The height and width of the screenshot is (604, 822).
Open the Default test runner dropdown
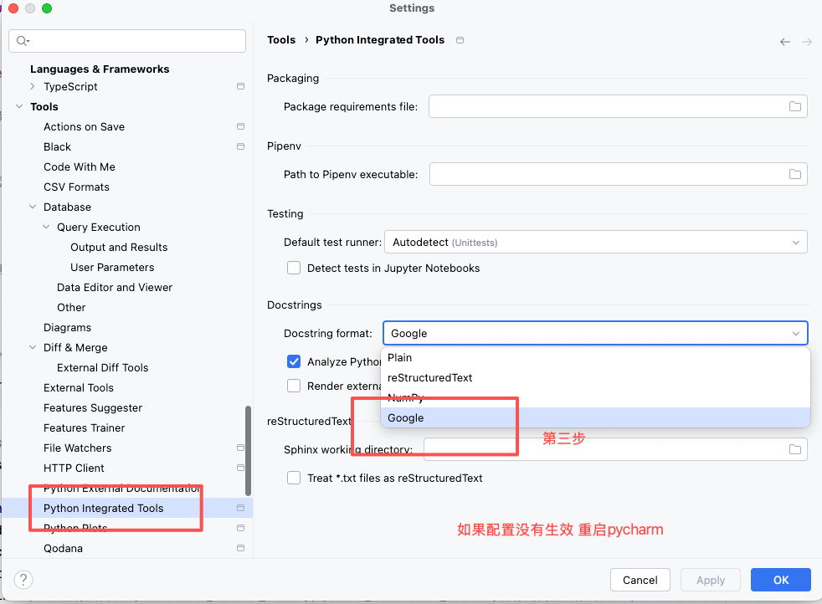tap(595, 242)
